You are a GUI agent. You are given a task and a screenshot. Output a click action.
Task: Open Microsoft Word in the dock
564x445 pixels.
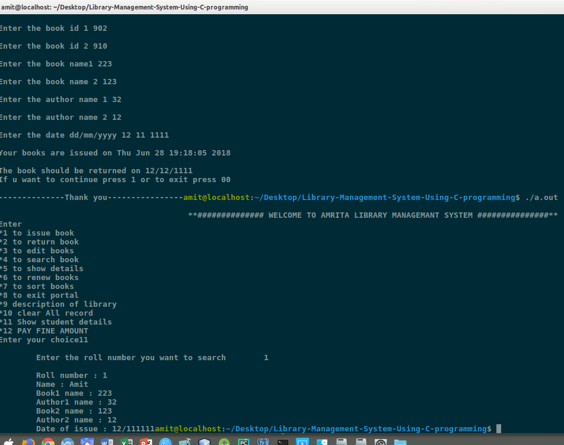tap(107, 442)
